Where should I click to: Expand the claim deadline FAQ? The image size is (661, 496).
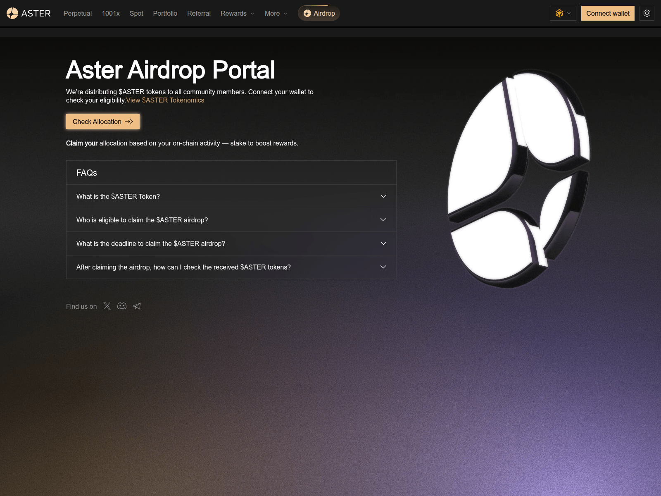[x=231, y=243]
